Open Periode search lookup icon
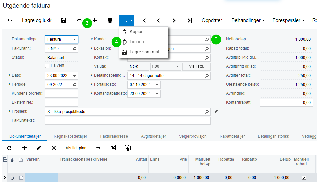 [74, 85]
